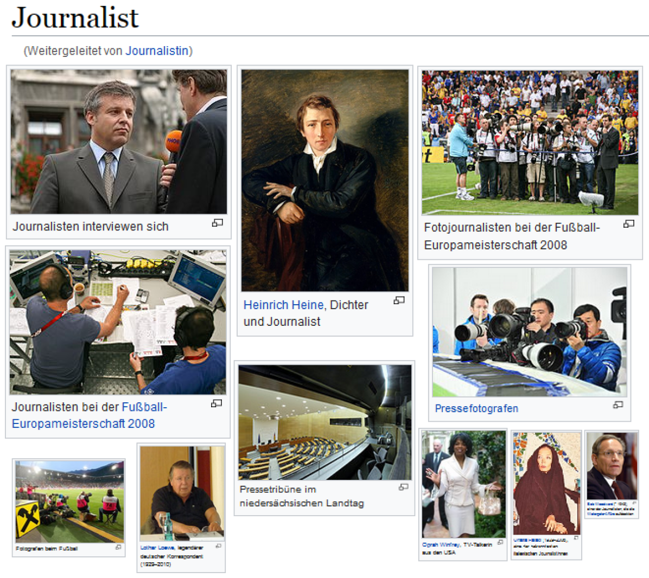The image size is (649, 578).
Task: Open the photo of journalists with headphones at desk
Action: [x=118, y=322]
